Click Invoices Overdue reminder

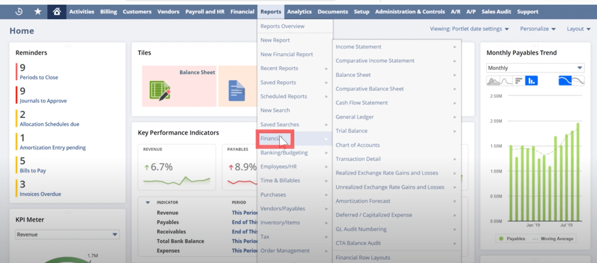40,194
